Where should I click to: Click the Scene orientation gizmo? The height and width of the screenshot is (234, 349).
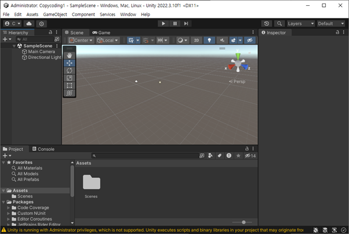click(238, 63)
